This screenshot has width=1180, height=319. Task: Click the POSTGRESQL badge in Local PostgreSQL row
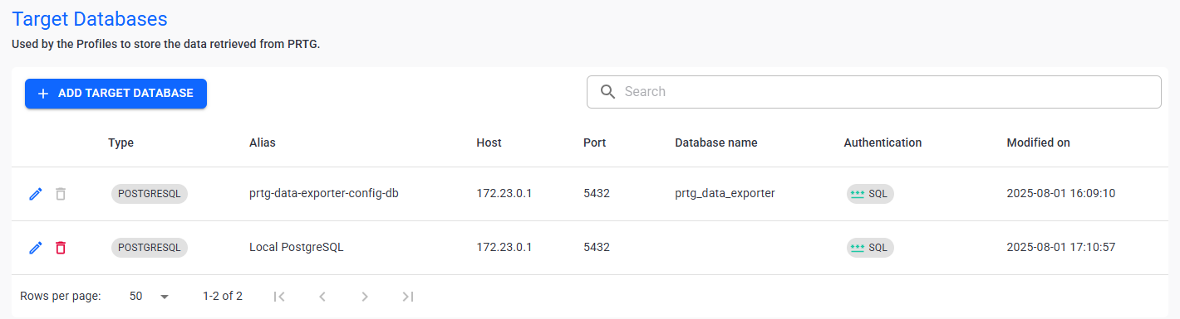pos(150,247)
